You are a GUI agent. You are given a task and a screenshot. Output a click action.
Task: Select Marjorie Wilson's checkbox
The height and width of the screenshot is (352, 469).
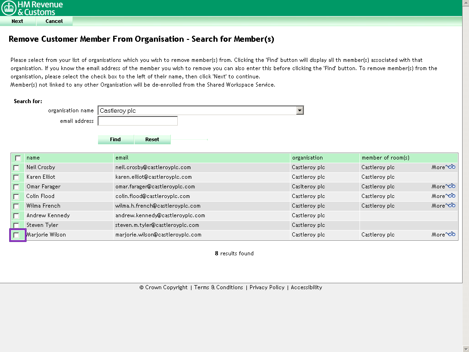pyautogui.click(x=16, y=235)
